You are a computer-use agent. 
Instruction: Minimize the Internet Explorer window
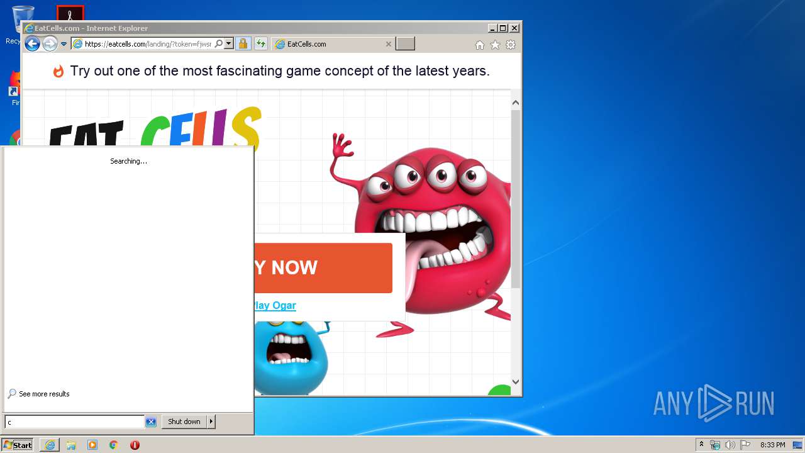492,28
